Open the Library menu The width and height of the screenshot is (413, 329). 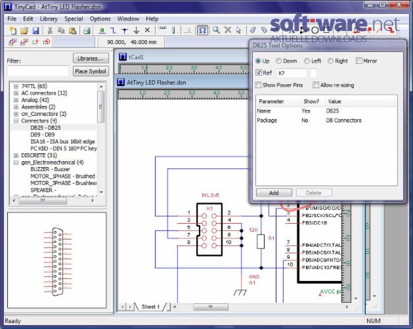click(x=49, y=18)
